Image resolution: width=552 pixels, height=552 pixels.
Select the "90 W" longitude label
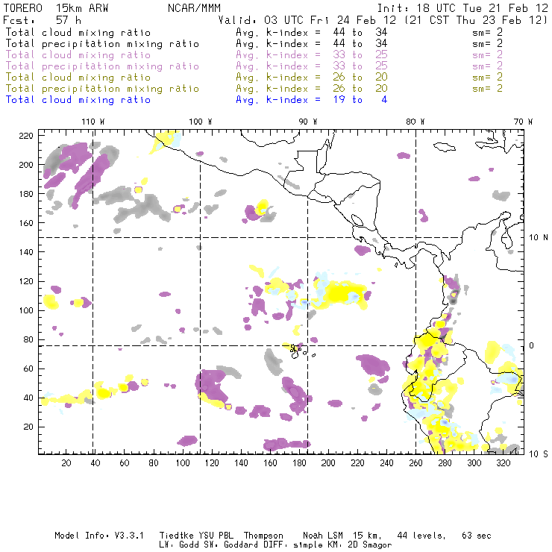tap(307, 122)
